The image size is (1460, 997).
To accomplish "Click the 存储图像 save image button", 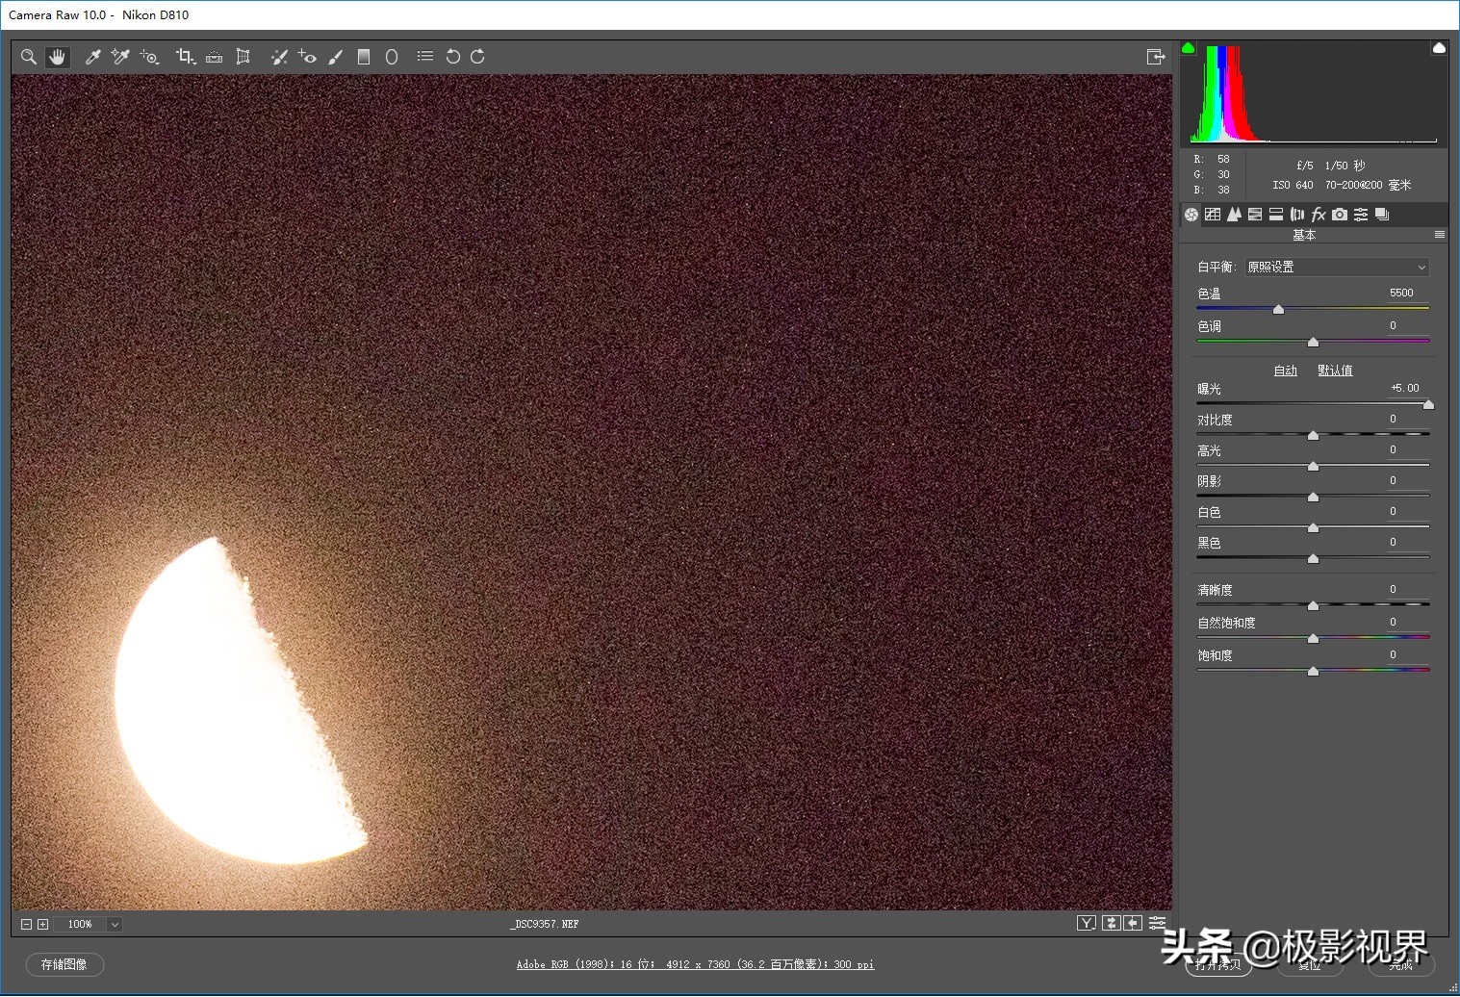I will point(64,964).
